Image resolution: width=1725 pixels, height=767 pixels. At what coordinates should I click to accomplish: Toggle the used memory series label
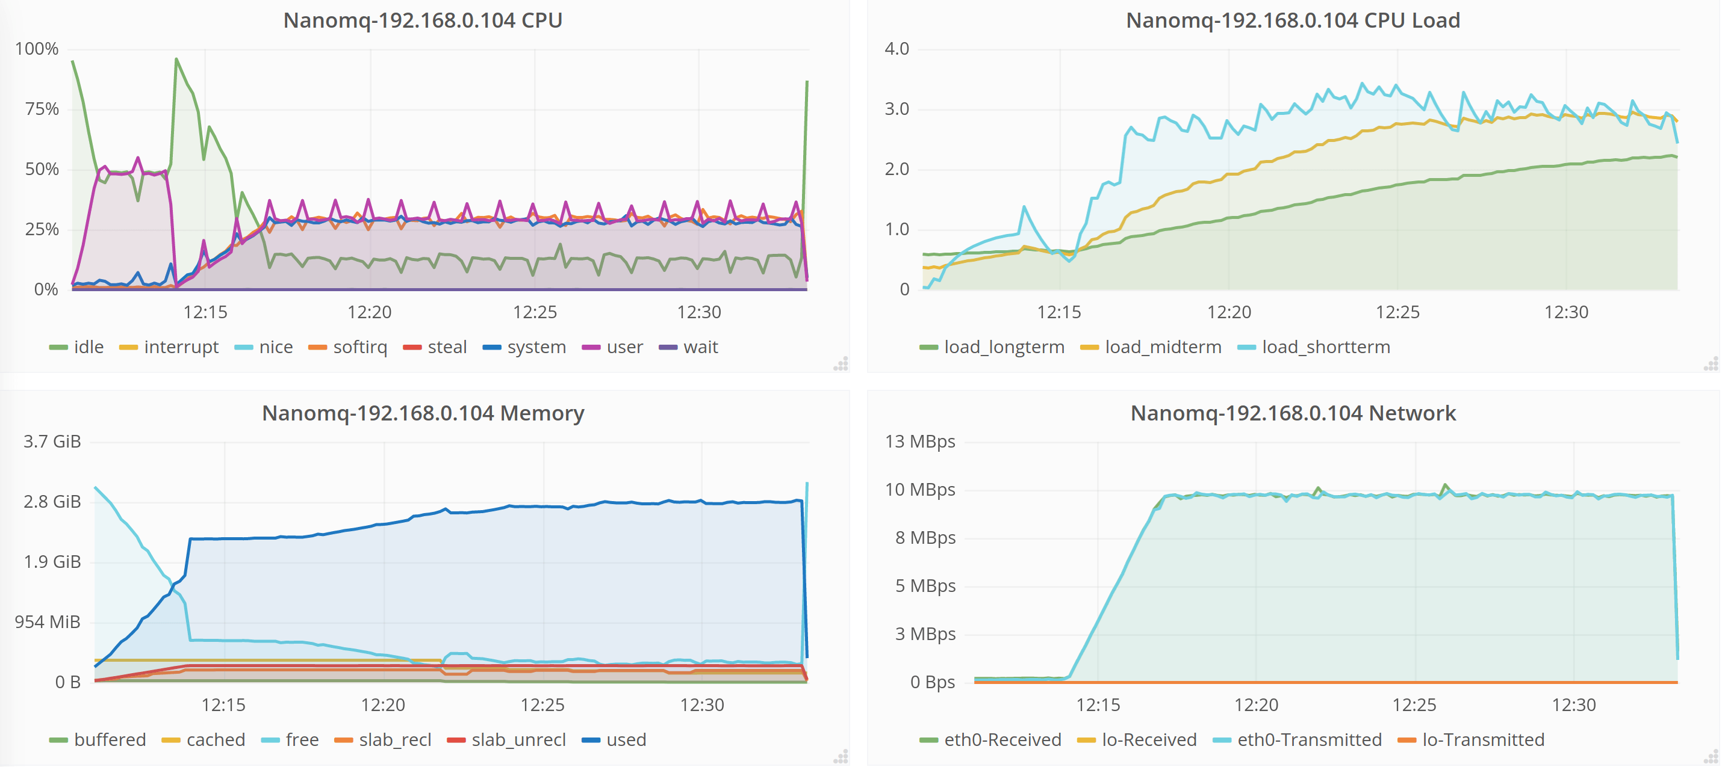tap(626, 740)
